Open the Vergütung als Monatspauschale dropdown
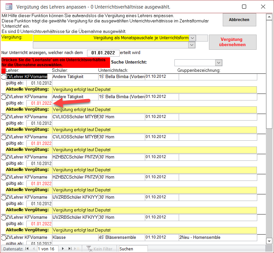This screenshot has width=274, height=253. (193, 38)
